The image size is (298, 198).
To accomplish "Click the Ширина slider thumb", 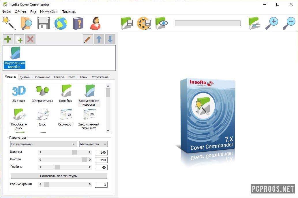I will (x=74, y=152).
